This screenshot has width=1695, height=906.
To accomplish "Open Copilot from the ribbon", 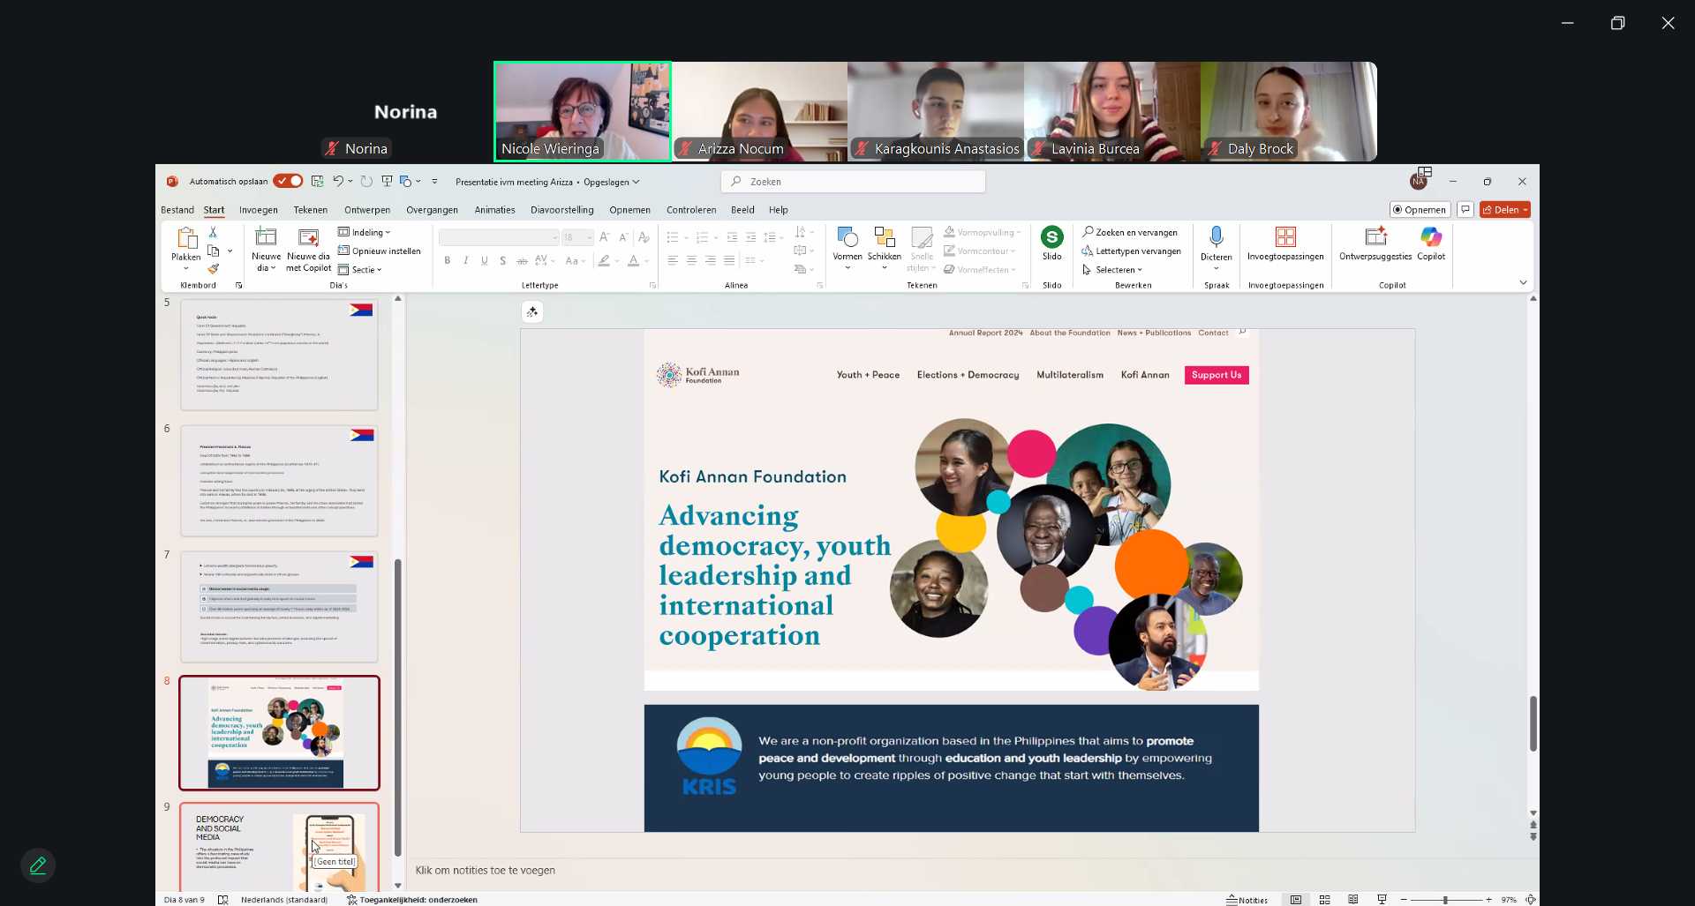I will point(1430,237).
